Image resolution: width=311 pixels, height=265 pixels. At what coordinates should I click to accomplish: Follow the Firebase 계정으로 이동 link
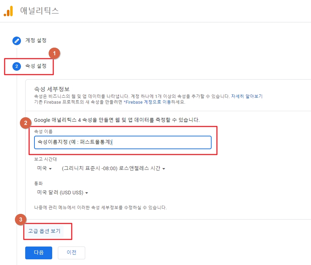(x=147, y=102)
